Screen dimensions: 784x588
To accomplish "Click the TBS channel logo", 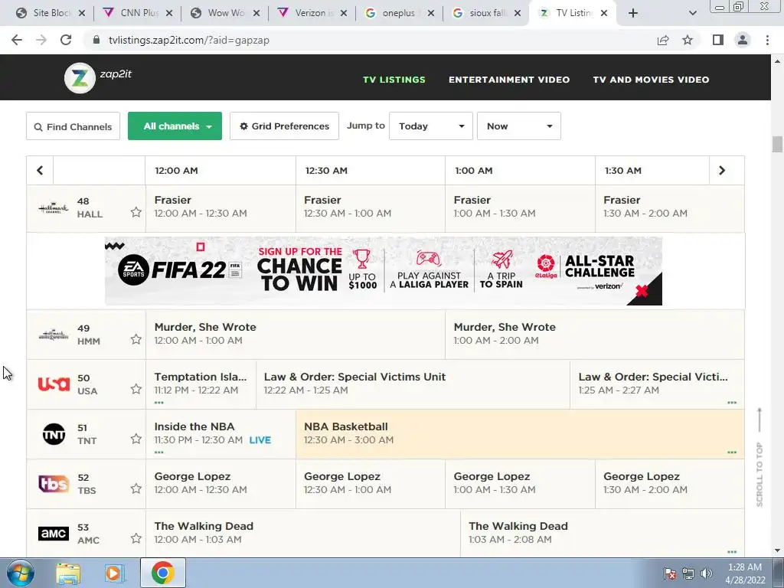I will click(x=54, y=484).
